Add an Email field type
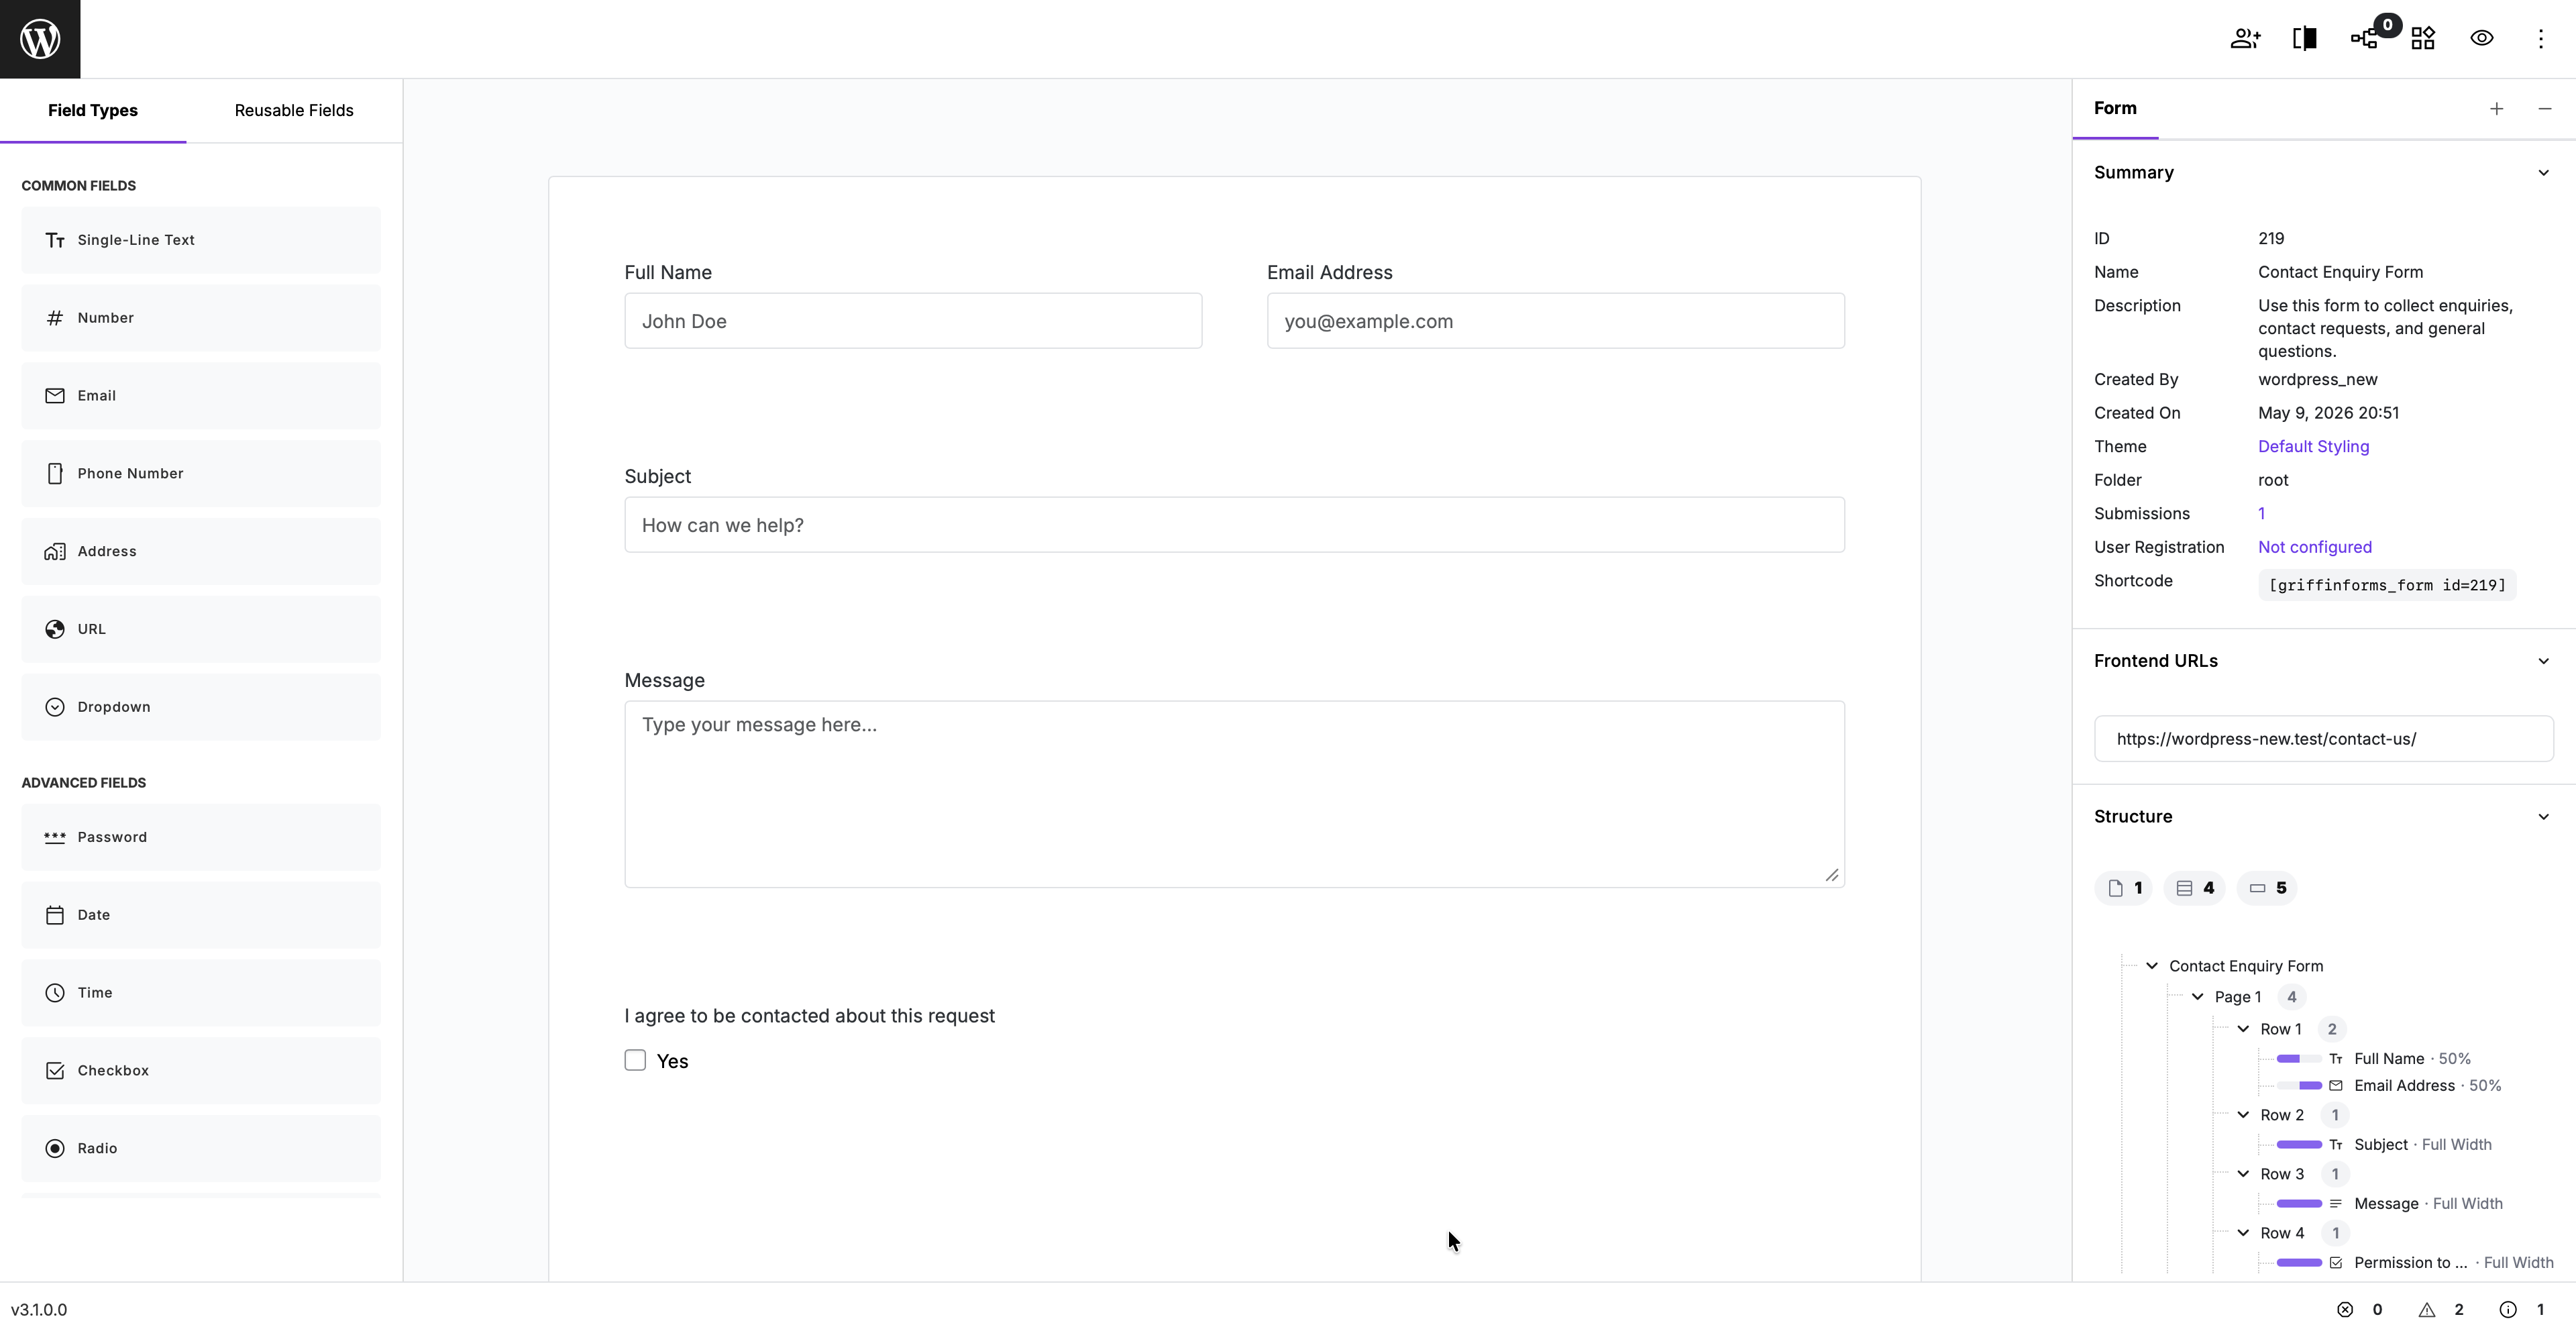2576x1327 pixels. point(201,396)
